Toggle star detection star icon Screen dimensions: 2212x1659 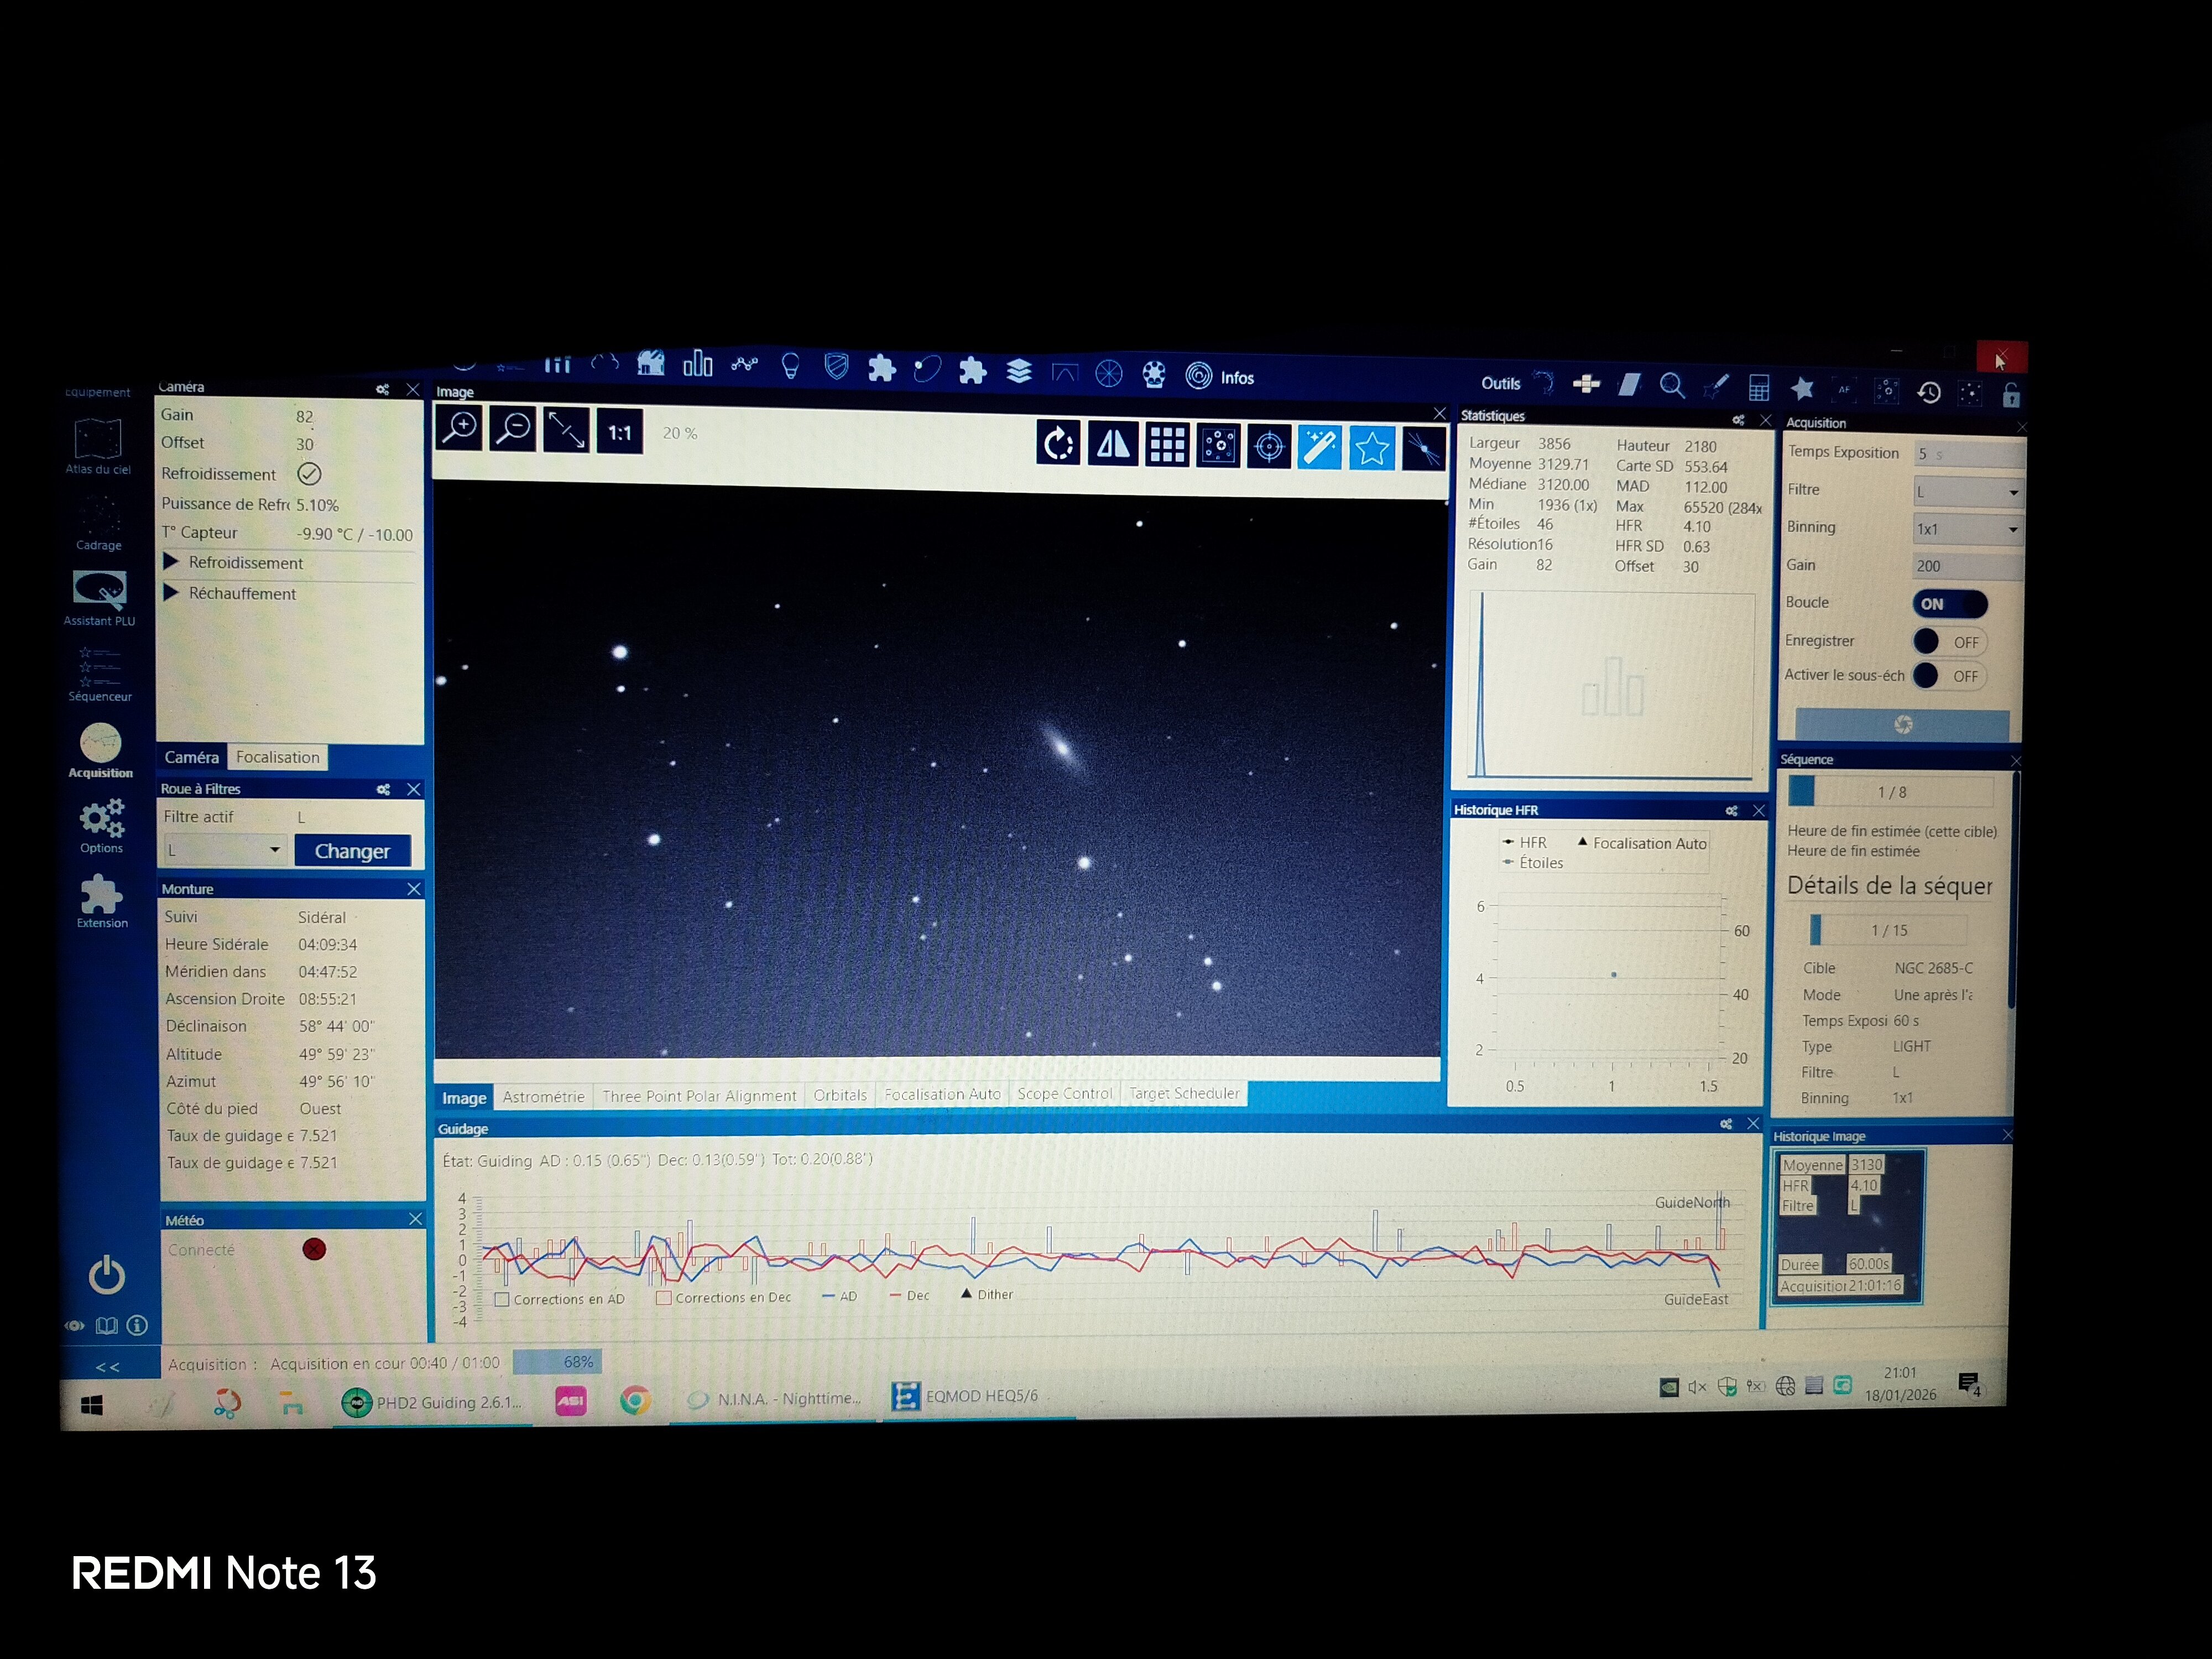(x=1371, y=447)
